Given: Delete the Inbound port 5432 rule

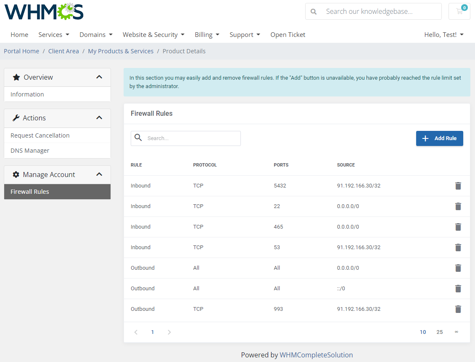Looking at the screenshot, I should click(458, 186).
